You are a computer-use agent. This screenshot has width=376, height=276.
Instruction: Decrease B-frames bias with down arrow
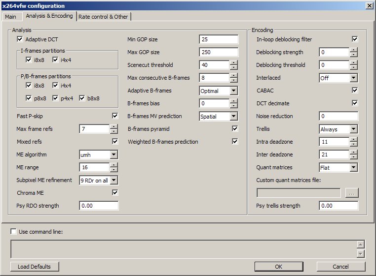[x=234, y=106]
